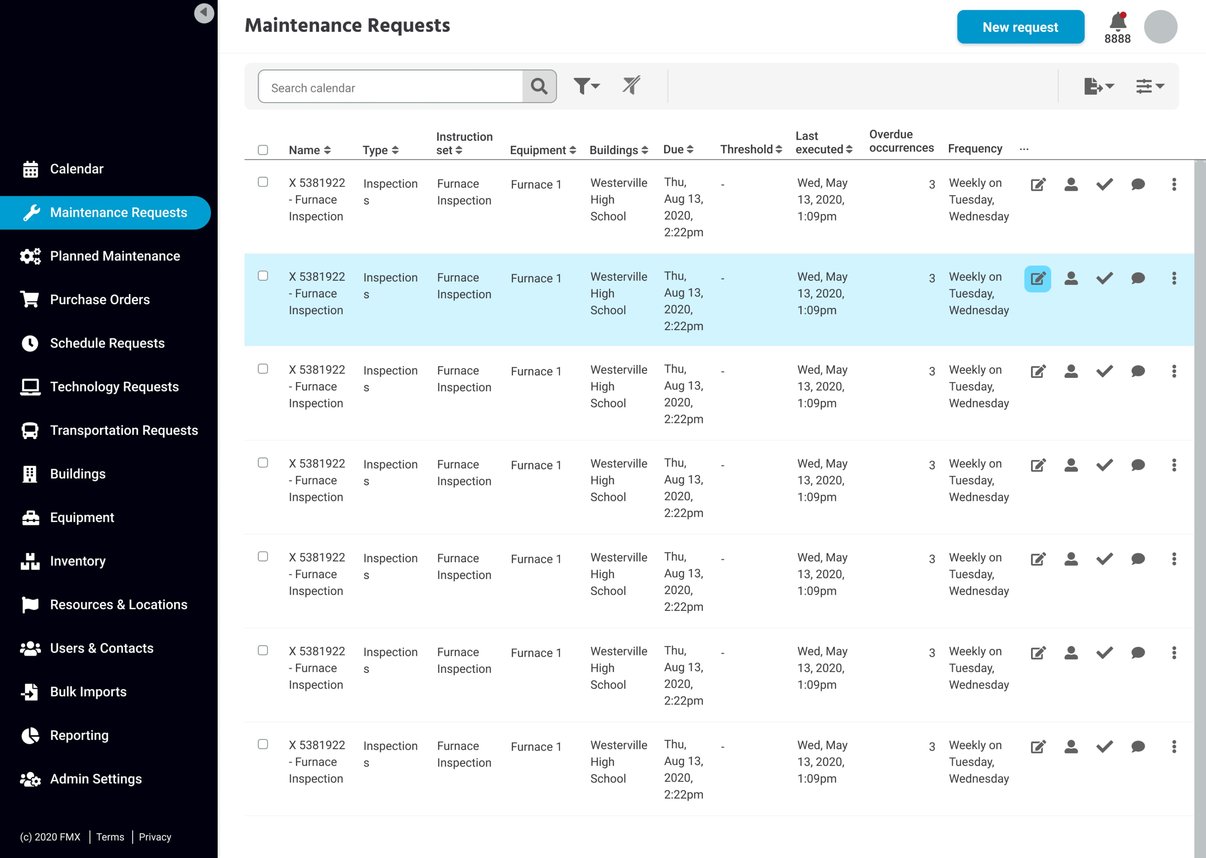Image resolution: width=1206 pixels, height=858 pixels.
Task: Open Users & Contacts from sidebar
Action: (101, 648)
